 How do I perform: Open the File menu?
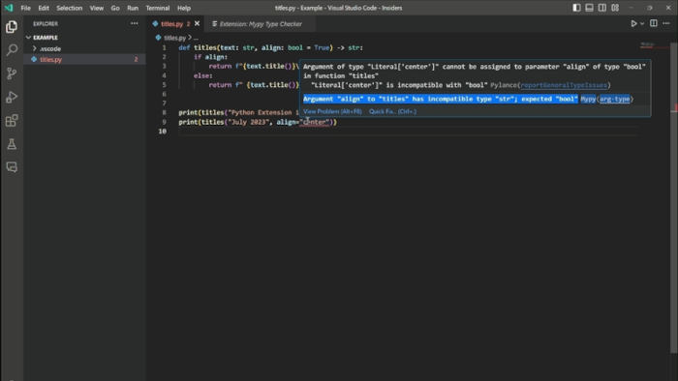[x=25, y=8]
